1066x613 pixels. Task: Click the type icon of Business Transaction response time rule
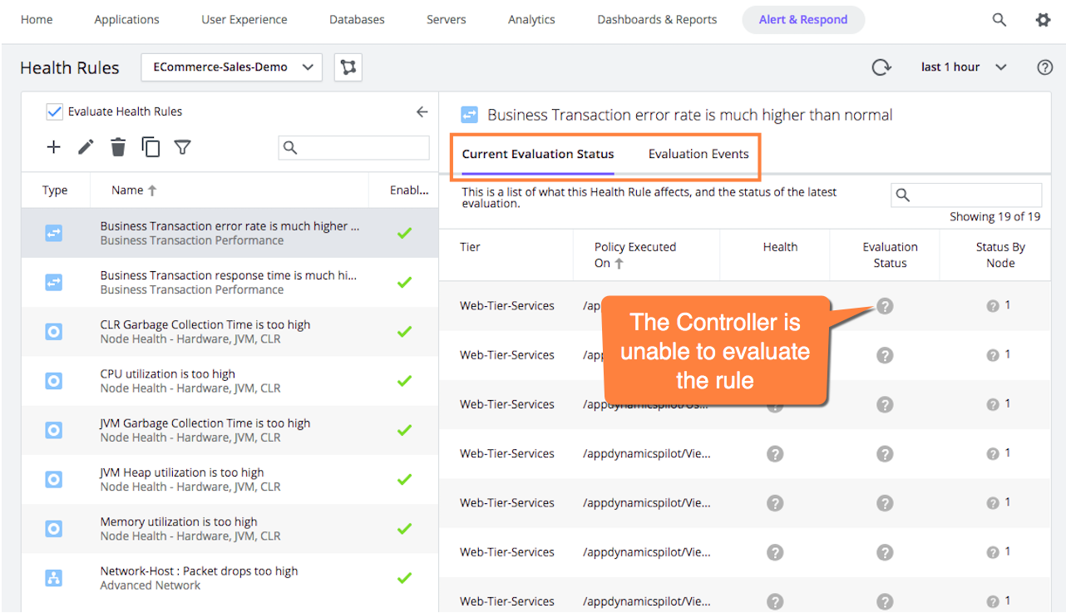pyautogui.click(x=53, y=283)
